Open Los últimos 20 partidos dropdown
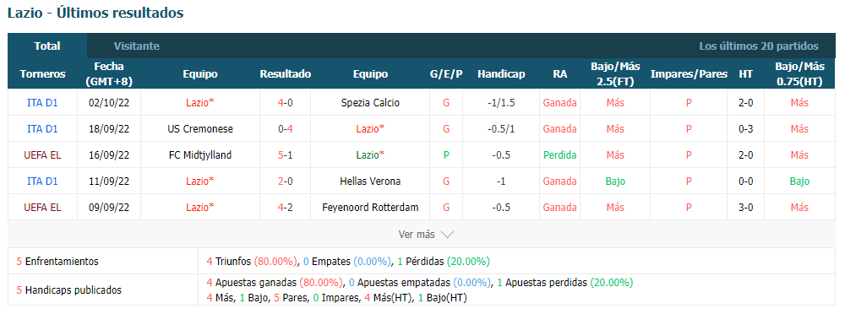Image resolution: width=845 pixels, height=314 pixels. click(759, 46)
